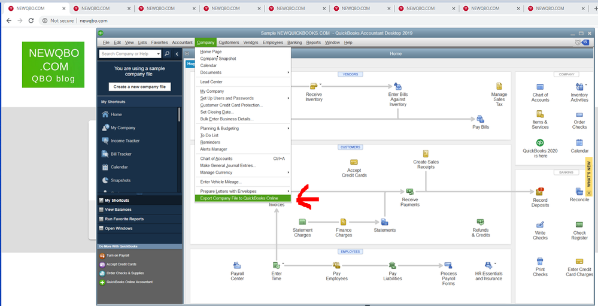Screen dimensions: 598x306
Task: Open the reminders clock icon in menu bar
Action: (578, 43)
